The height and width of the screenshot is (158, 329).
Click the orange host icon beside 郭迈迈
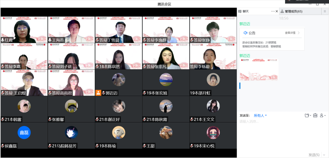click(x=98, y=93)
